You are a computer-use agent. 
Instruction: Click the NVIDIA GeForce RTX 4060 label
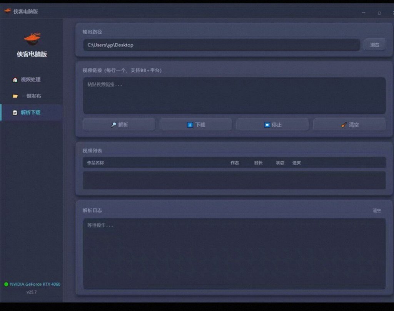coord(35,284)
